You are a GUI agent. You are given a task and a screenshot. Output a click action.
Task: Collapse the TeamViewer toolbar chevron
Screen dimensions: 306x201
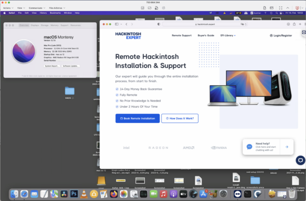coord(288,8)
